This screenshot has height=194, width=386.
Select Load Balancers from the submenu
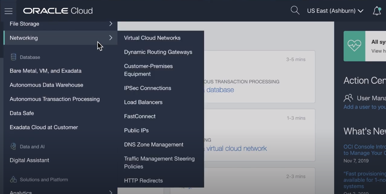tap(143, 102)
